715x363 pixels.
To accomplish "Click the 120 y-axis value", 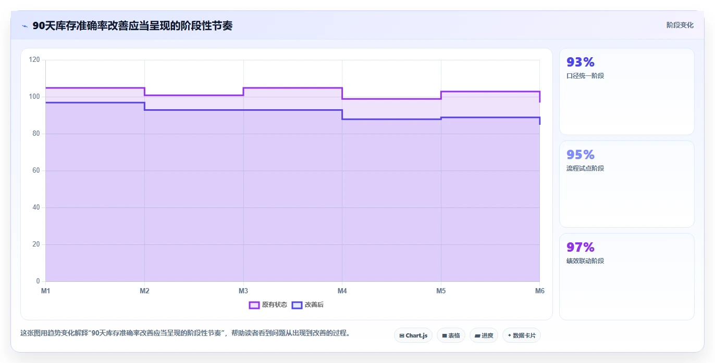I will tap(35, 60).
